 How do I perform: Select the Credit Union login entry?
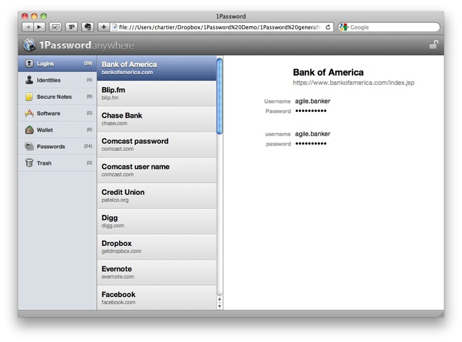pyautogui.click(x=157, y=196)
